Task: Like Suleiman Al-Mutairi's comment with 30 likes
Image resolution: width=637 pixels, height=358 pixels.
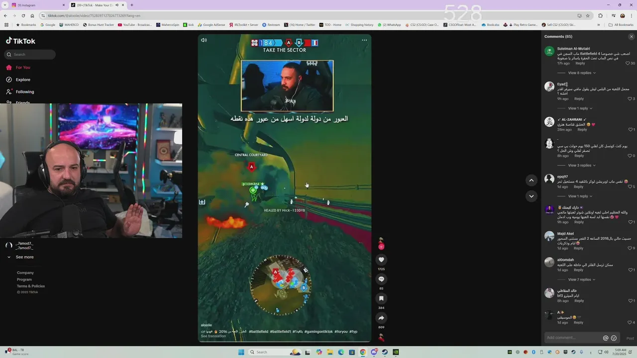Action: pos(629,63)
